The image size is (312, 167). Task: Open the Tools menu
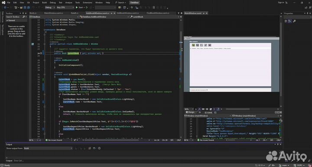tap(78, 3)
